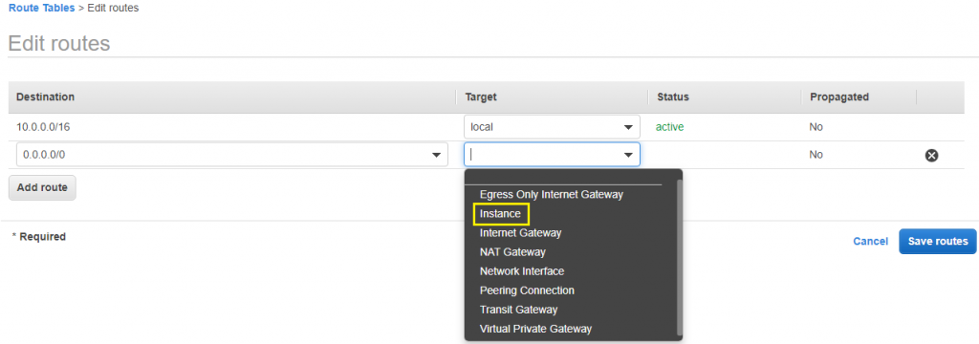
Task: Select Peering Connection option
Action: [x=527, y=290]
